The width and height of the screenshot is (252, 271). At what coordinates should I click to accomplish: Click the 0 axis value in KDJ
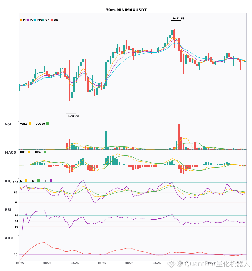point(16,203)
